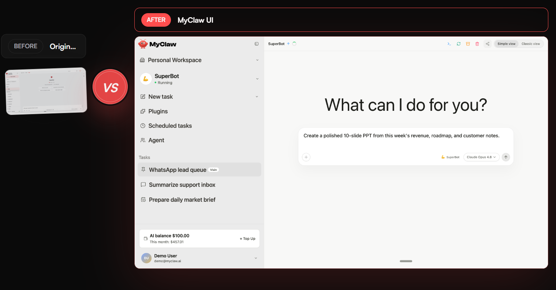Click the DU user avatar

click(x=146, y=258)
